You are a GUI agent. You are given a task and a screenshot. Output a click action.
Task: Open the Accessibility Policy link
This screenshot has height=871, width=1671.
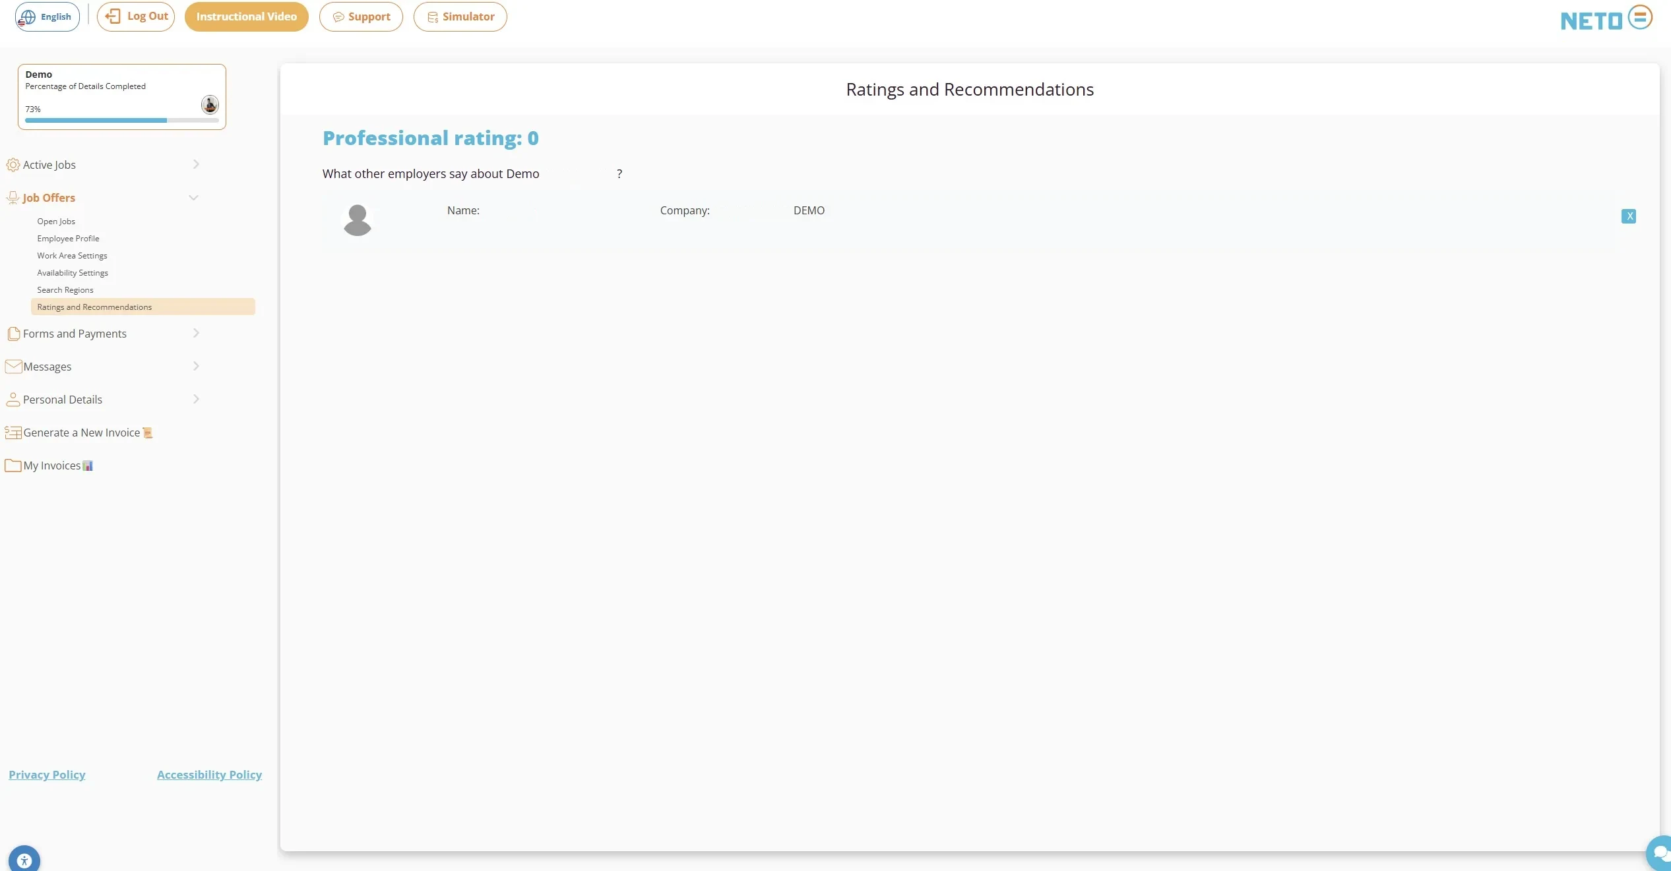click(209, 775)
